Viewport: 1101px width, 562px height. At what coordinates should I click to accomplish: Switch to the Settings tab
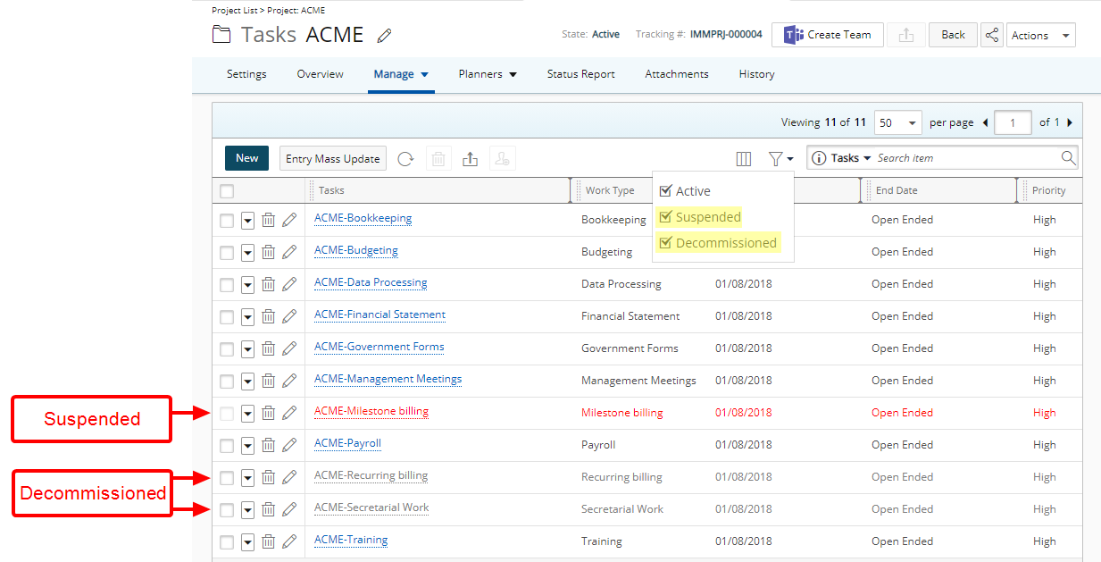(x=246, y=74)
